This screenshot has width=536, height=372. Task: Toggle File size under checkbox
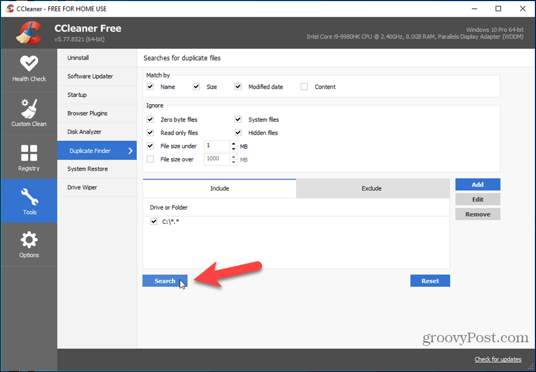click(150, 146)
